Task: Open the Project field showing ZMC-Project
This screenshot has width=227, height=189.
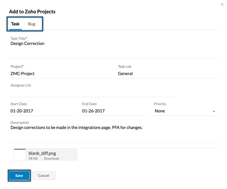Action: click(60, 74)
